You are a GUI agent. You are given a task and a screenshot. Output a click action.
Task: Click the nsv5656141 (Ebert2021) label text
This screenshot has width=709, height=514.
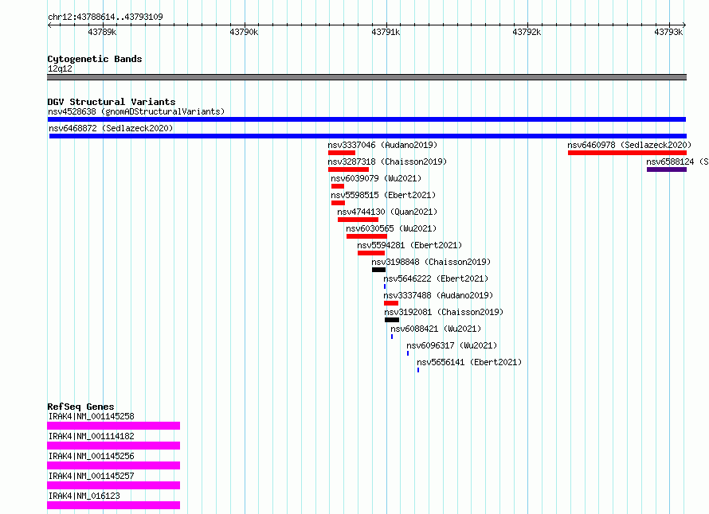469,362
